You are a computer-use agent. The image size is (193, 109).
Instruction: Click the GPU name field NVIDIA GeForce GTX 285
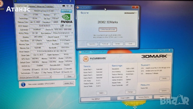point(44,11)
